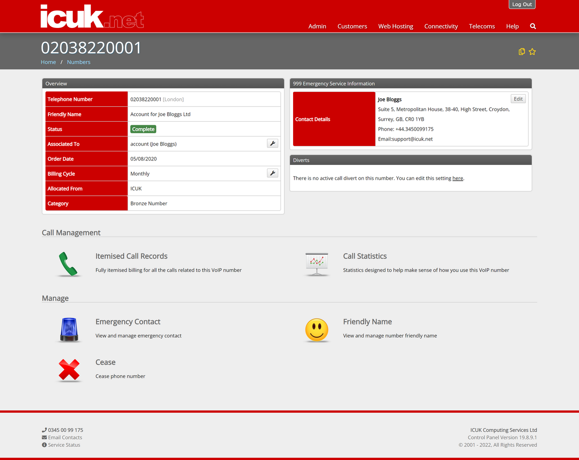
Task: Click the blue emergency siren icon
Action: coord(69,330)
